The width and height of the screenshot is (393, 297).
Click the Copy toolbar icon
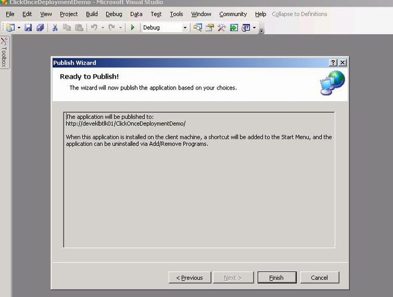(67, 28)
